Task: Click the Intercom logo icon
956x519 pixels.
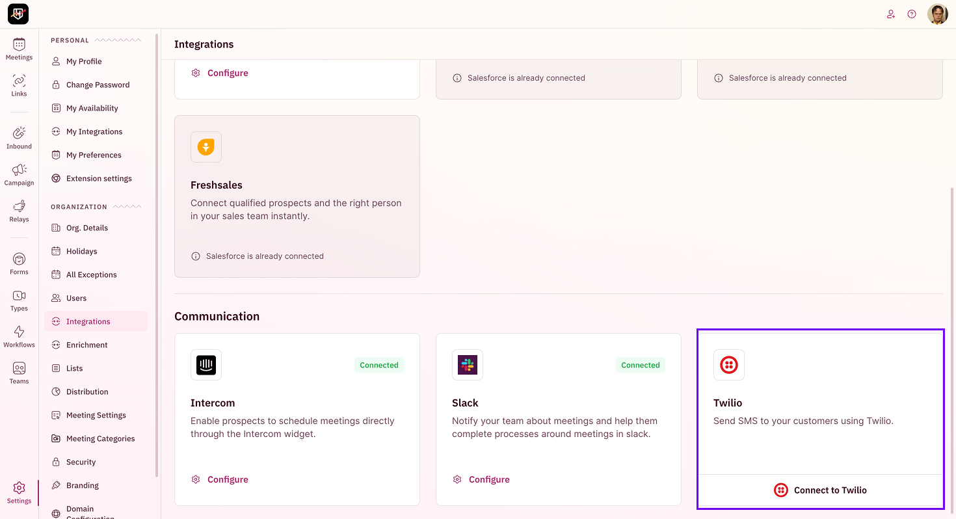Action: pyautogui.click(x=206, y=365)
